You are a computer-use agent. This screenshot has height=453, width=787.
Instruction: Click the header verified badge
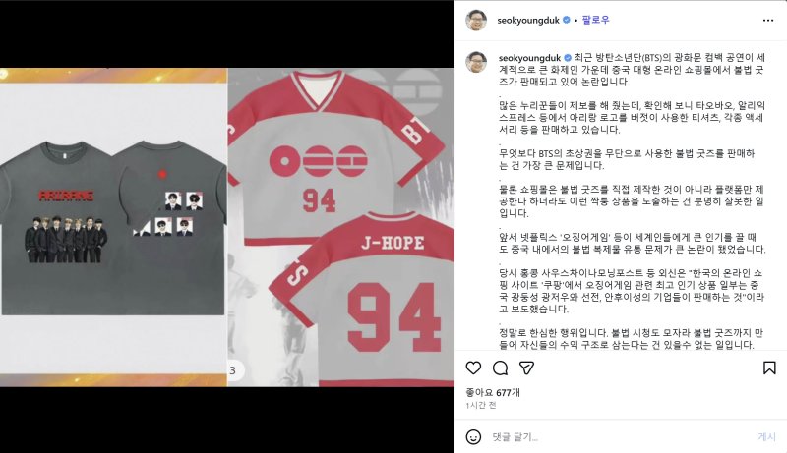pyautogui.click(x=567, y=21)
